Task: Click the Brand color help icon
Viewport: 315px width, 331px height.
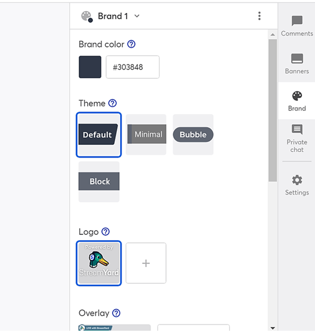Action: (x=131, y=44)
